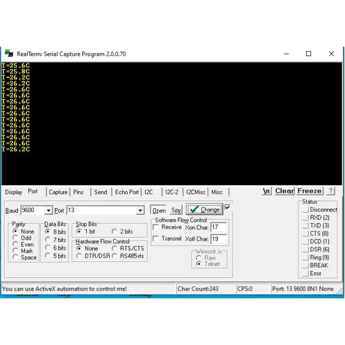The image size is (345, 345).
Task: Click the Baud 9600 text field
Action: tap(33, 210)
